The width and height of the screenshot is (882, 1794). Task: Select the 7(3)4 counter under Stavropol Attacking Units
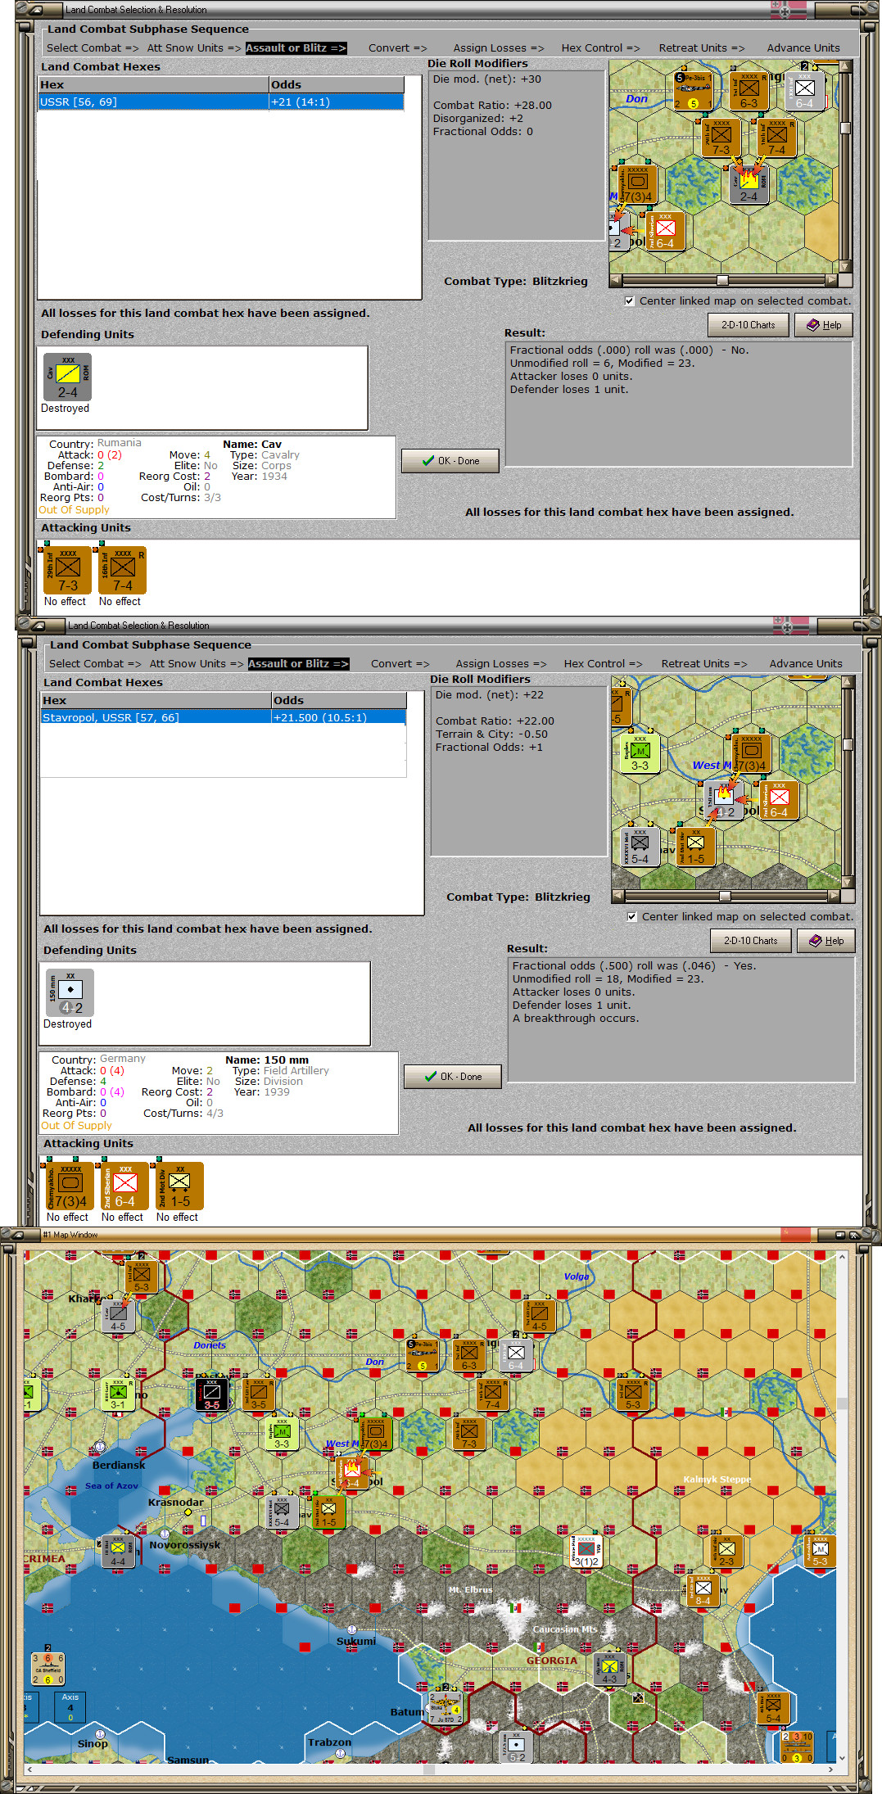(70, 1186)
